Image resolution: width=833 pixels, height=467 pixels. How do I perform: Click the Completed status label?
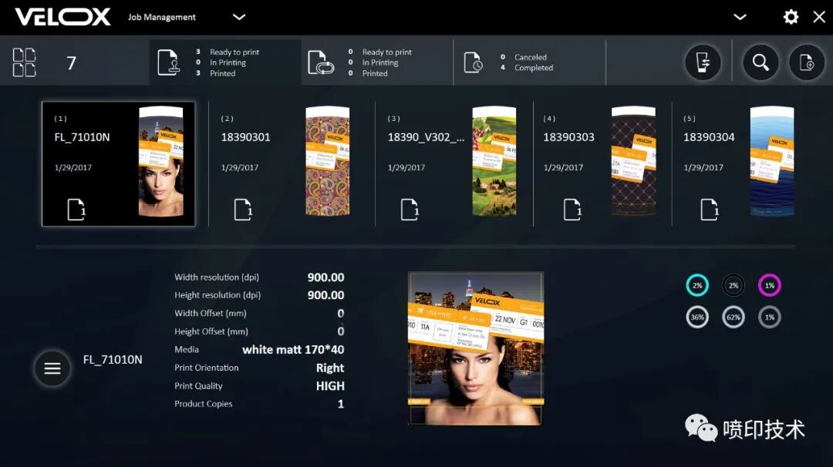534,68
